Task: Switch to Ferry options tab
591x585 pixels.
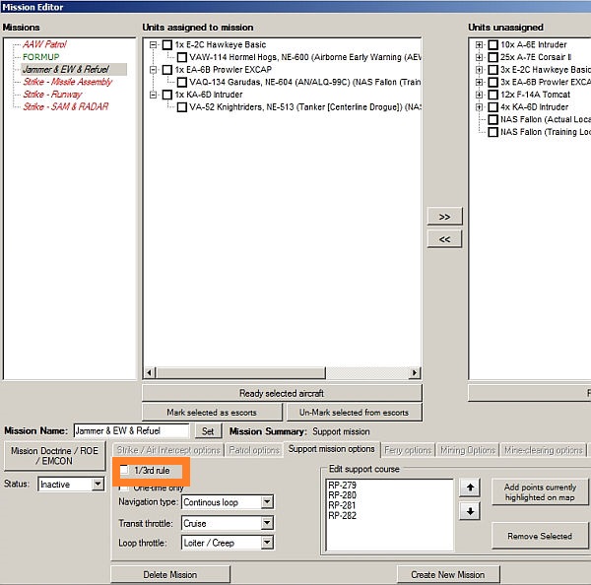Action: (408, 450)
